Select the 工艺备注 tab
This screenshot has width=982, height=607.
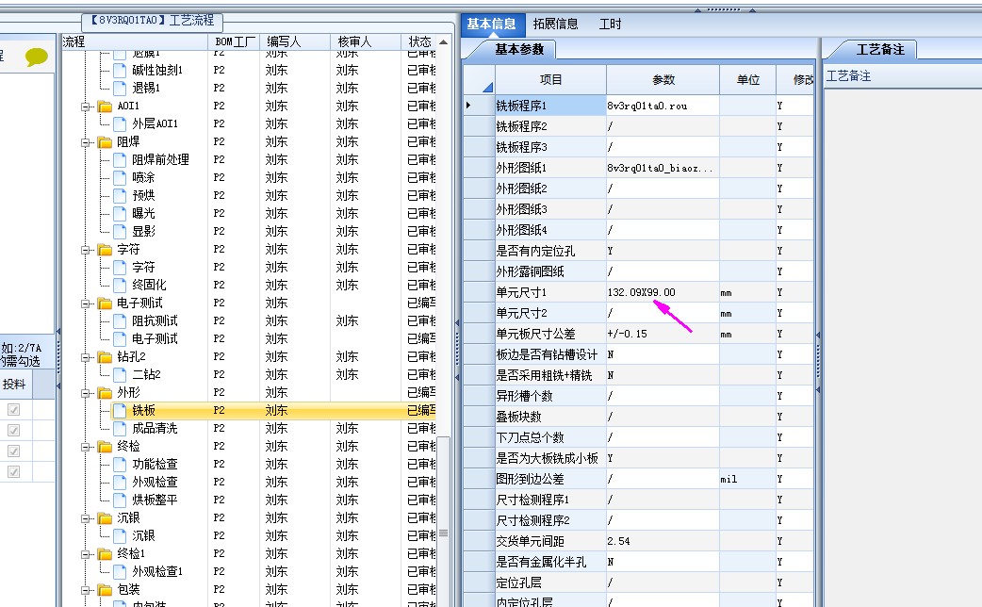point(879,49)
